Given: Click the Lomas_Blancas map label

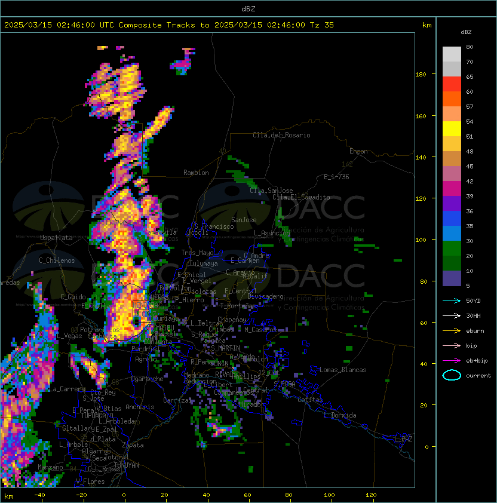Looking at the screenshot, I should tap(343, 370).
